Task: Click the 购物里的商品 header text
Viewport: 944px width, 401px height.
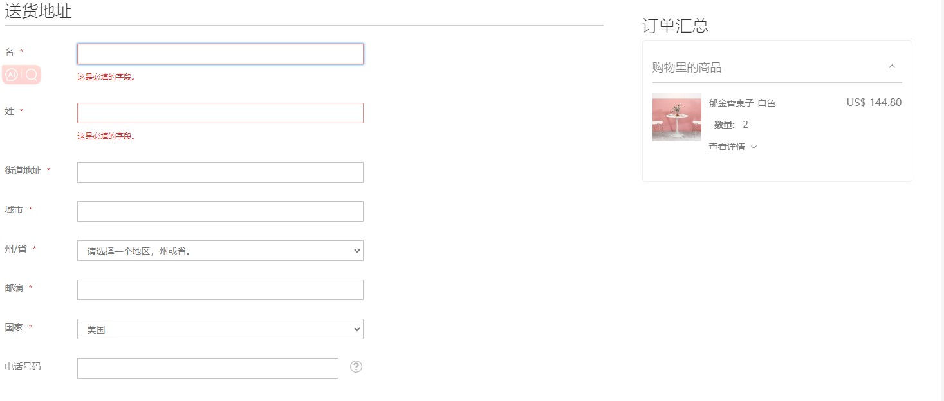Action: [687, 67]
